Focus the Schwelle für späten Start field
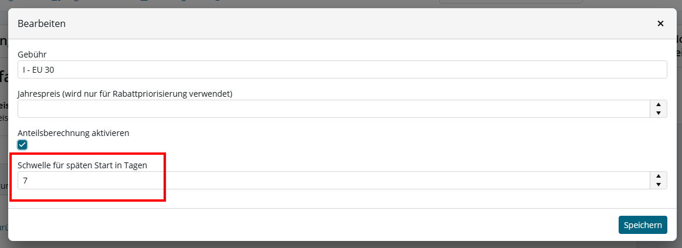Image resolution: width=682 pixels, height=248 pixels. [334, 180]
